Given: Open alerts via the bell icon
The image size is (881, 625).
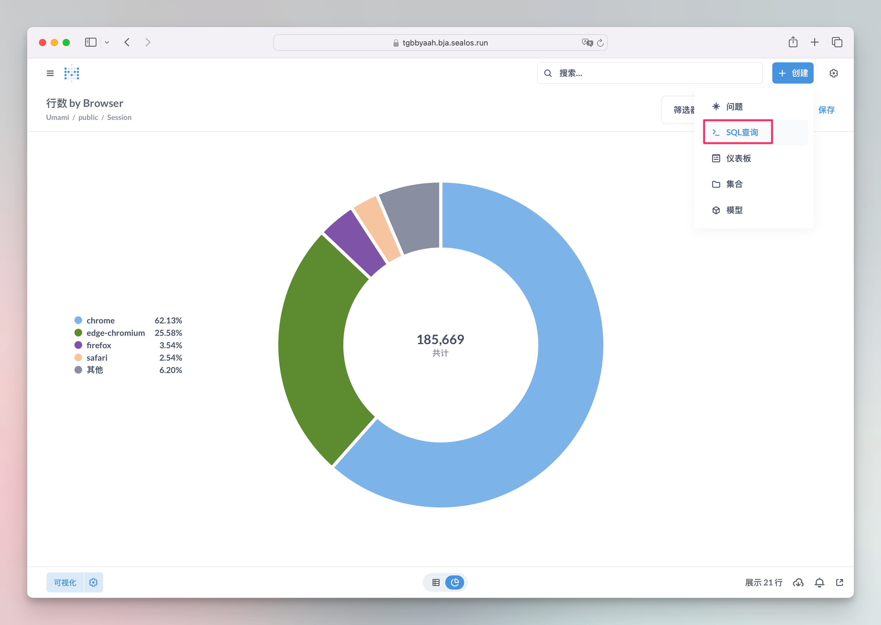Looking at the screenshot, I should coord(820,582).
